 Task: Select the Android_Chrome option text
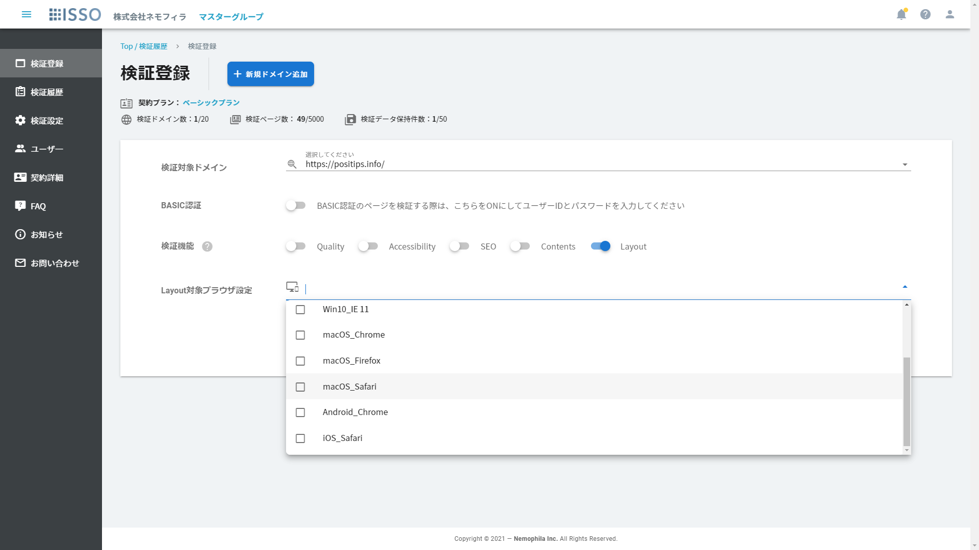pos(355,412)
